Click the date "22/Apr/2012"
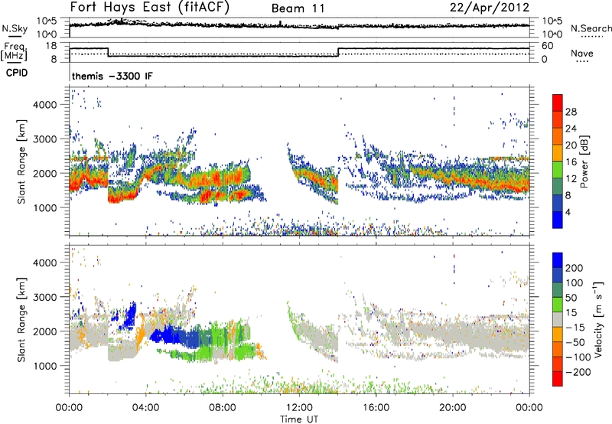The width and height of the screenshot is (612, 424). click(x=490, y=8)
